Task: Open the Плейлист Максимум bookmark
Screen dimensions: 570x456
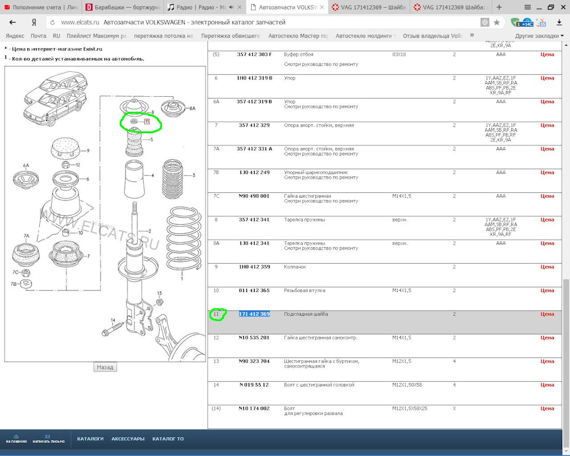Action: pyautogui.click(x=96, y=36)
